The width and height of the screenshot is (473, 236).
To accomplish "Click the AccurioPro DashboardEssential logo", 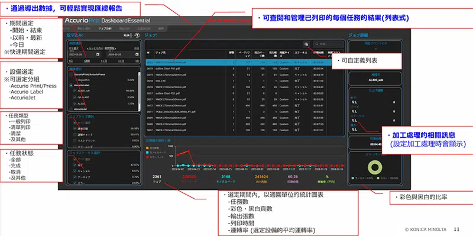I will 107,21.
